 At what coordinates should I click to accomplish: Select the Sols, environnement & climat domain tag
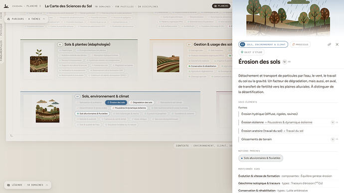click(263, 44)
